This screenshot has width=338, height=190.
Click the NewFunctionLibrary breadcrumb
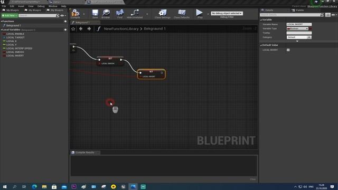[x=121, y=28]
